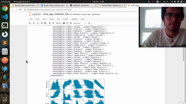This screenshot has width=186, height=104.
Task: Restart the kernel with circular arrow icon
Action: click(67, 23)
